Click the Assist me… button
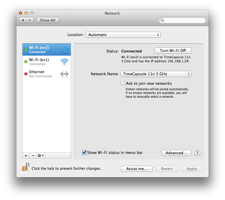This screenshot has height=200, width=225. click(x=137, y=169)
